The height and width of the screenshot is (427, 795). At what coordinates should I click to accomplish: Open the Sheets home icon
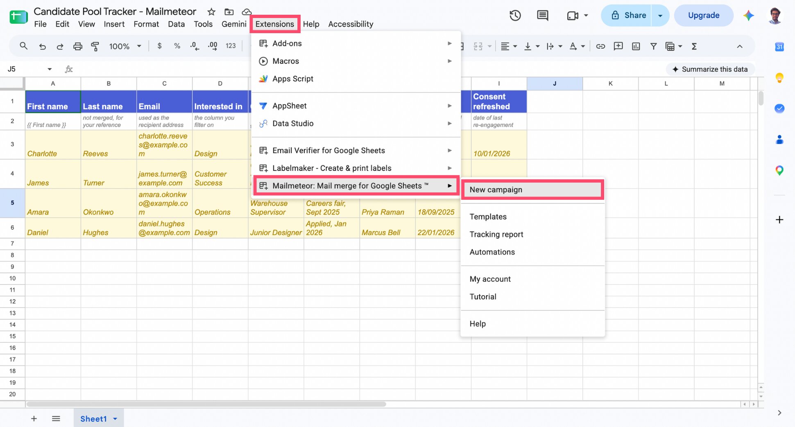point(18,17)
